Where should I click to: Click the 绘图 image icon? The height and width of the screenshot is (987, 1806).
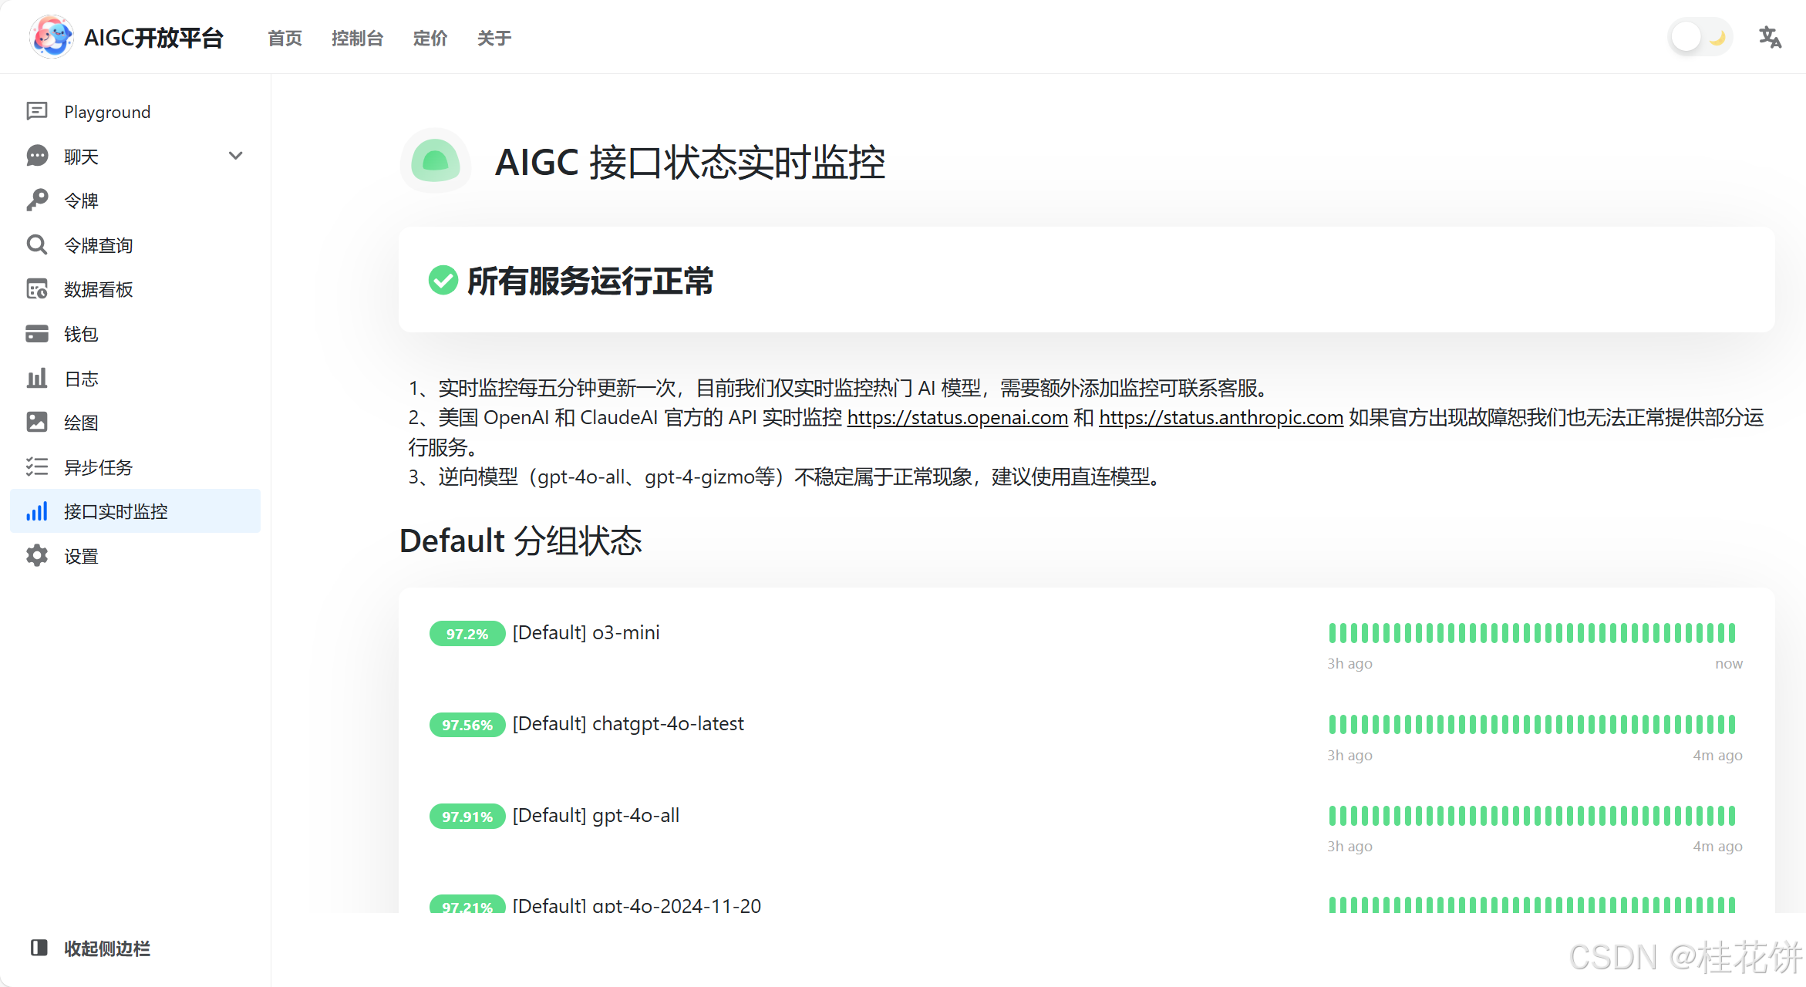click(x=36, y=423)
